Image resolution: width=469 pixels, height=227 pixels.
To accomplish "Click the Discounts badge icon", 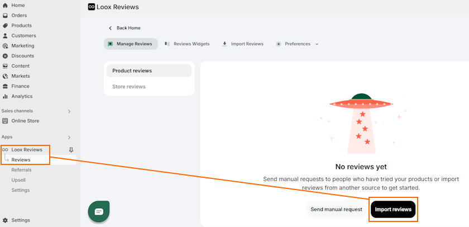I will click(x=5, y=56).
